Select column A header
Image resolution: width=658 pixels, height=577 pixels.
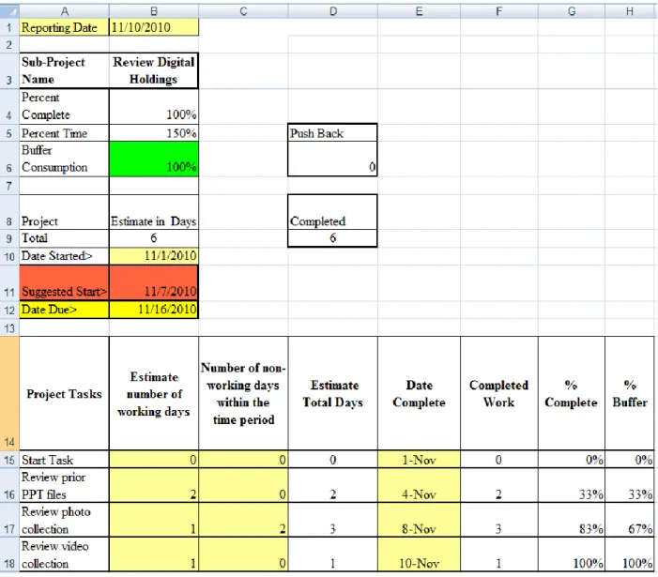[64, 11]
